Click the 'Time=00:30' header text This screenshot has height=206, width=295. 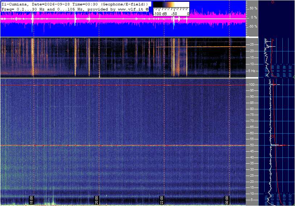coord(85,4)
